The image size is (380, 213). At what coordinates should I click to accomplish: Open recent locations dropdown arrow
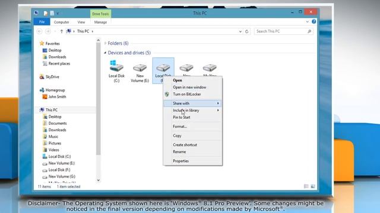click(55, 31)
